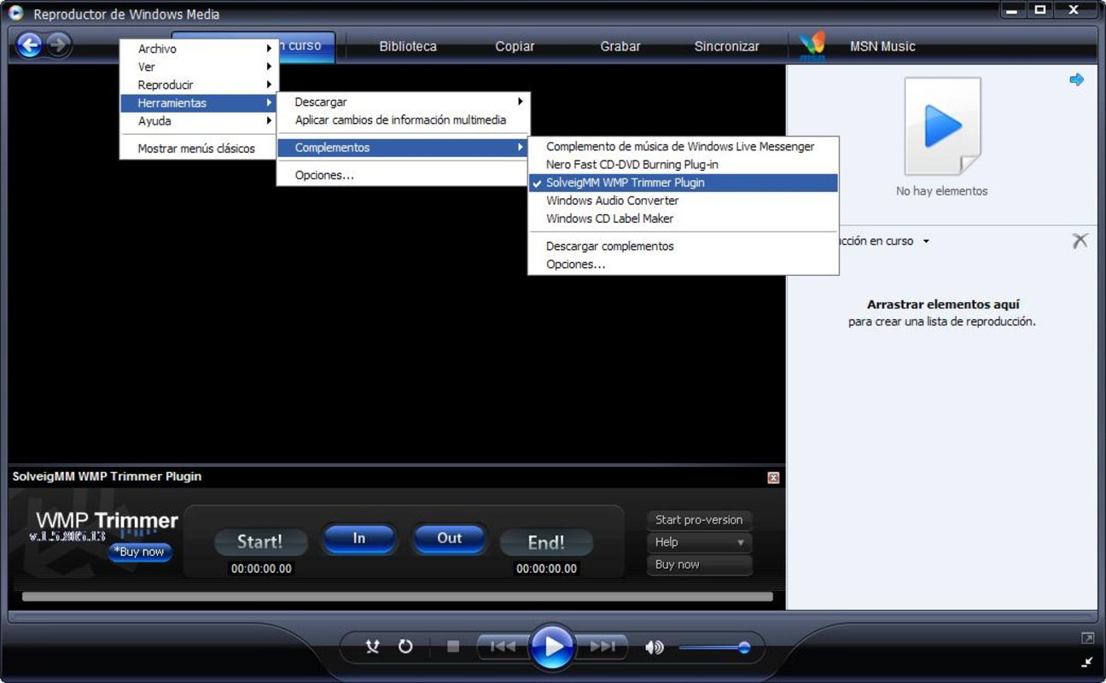Image resolution: width=1106 pixels, height=683 pixels.
Task: Switch to the Grabar tab
Action: click(620, 46)
